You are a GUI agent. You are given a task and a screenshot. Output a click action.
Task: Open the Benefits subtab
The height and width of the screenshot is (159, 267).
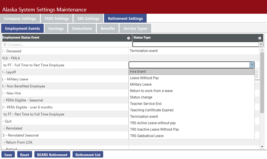108,28
